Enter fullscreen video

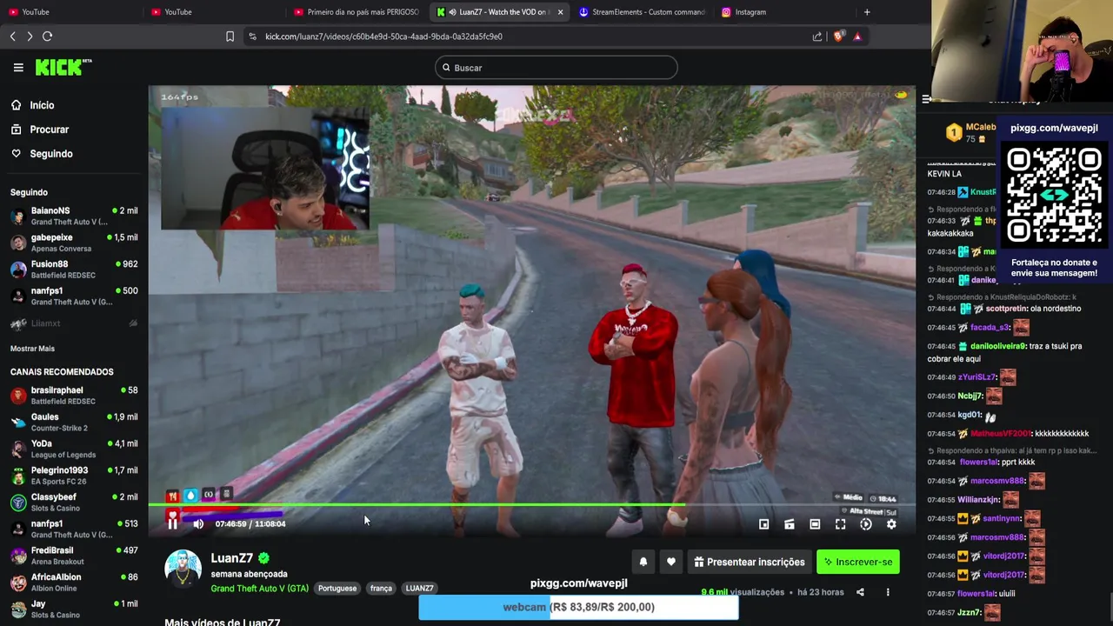pyautogui.click(x=840, y=524)
